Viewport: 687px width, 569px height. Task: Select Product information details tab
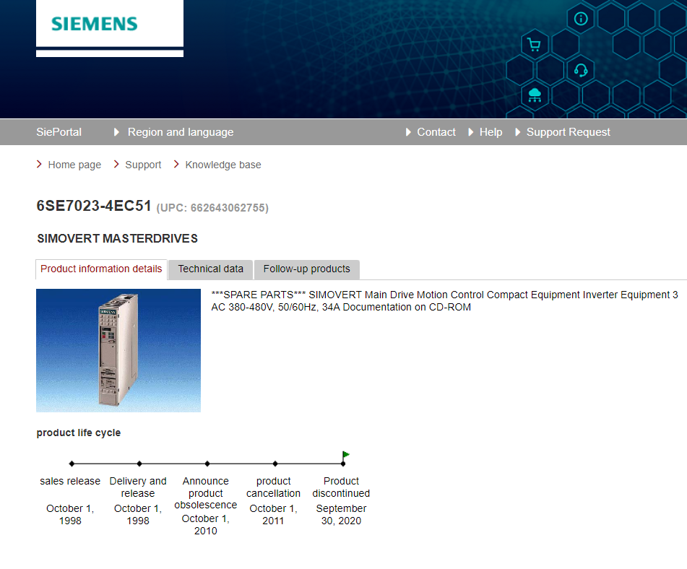[101, 269]
